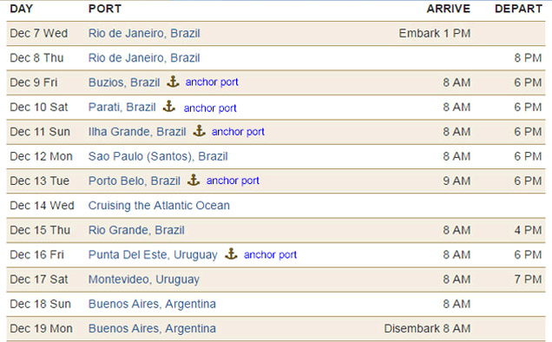Open the anchor port link for Parati
552x342 pixels.
(210, 109)
